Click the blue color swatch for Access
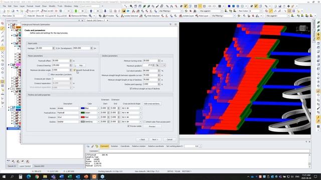The width and height of the screenshot is (321, 180). [83, 108]
